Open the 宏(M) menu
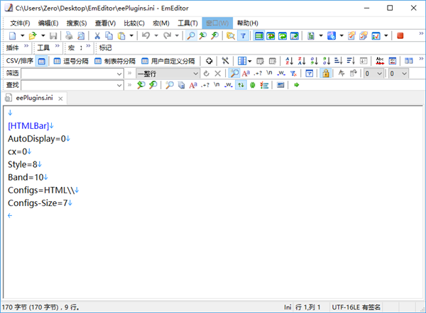The image size is (426, 313). pos(161,23)
